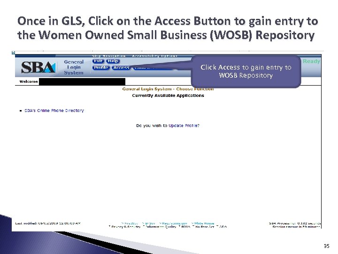Follow the Skip Navigation link

click(x=109, y=56)
